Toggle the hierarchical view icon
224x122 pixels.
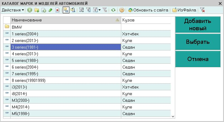pos(66,10)
